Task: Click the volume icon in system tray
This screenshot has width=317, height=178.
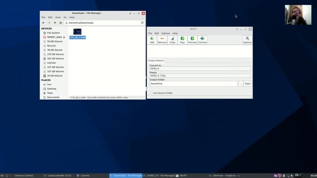Action: pyautogui.click(x=292, y=176)
